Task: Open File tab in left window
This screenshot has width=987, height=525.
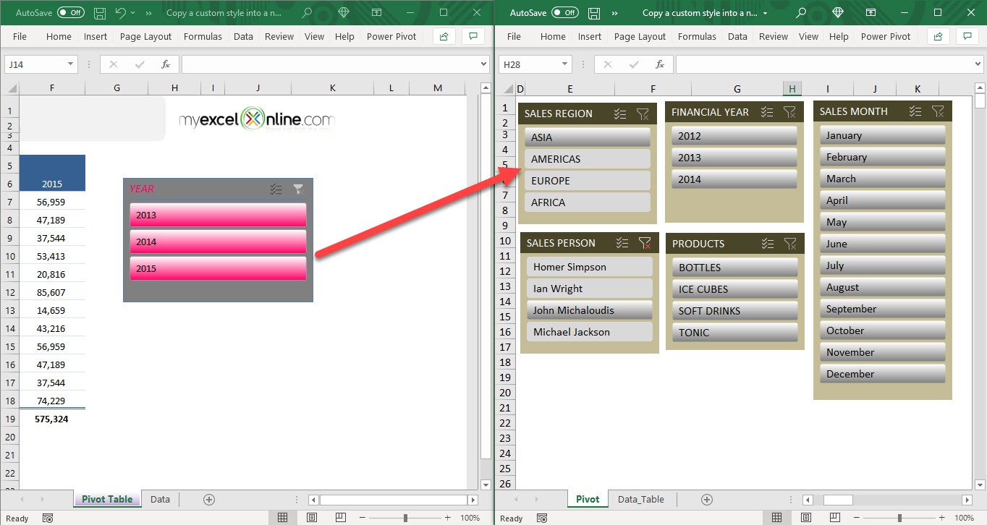Action: pyautogui.click(x=20, y=36)
